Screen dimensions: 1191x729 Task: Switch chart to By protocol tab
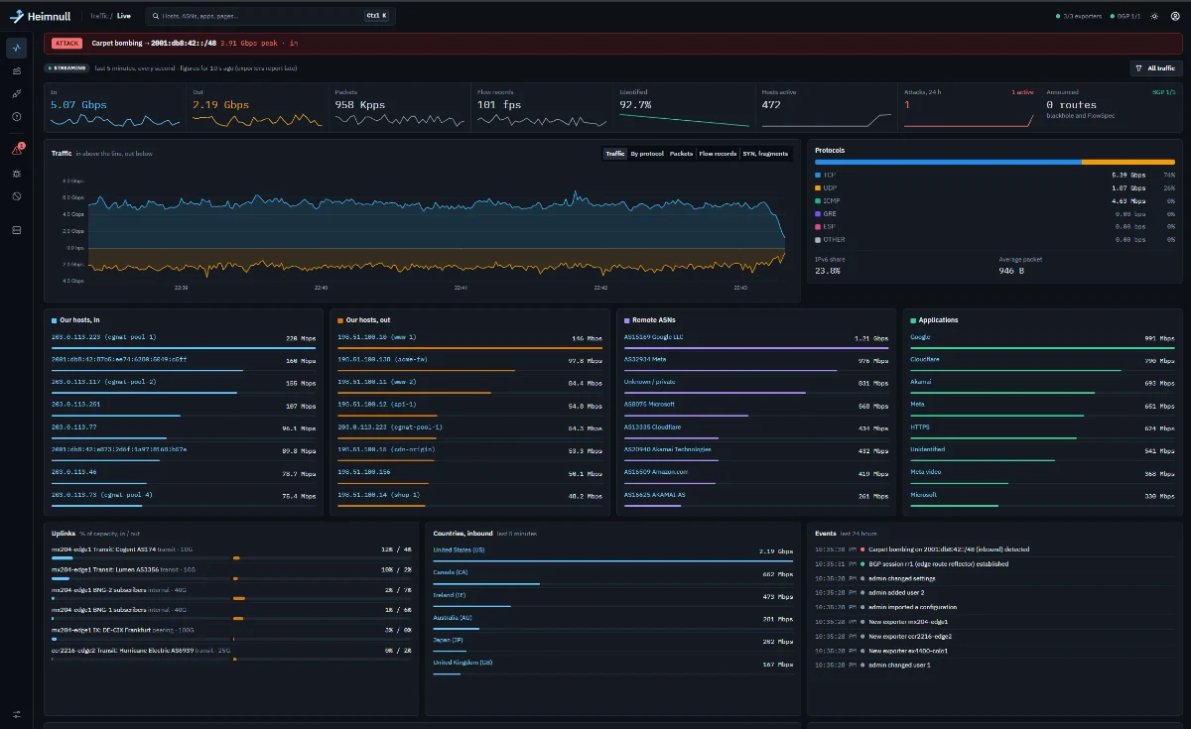pos(647,154)
